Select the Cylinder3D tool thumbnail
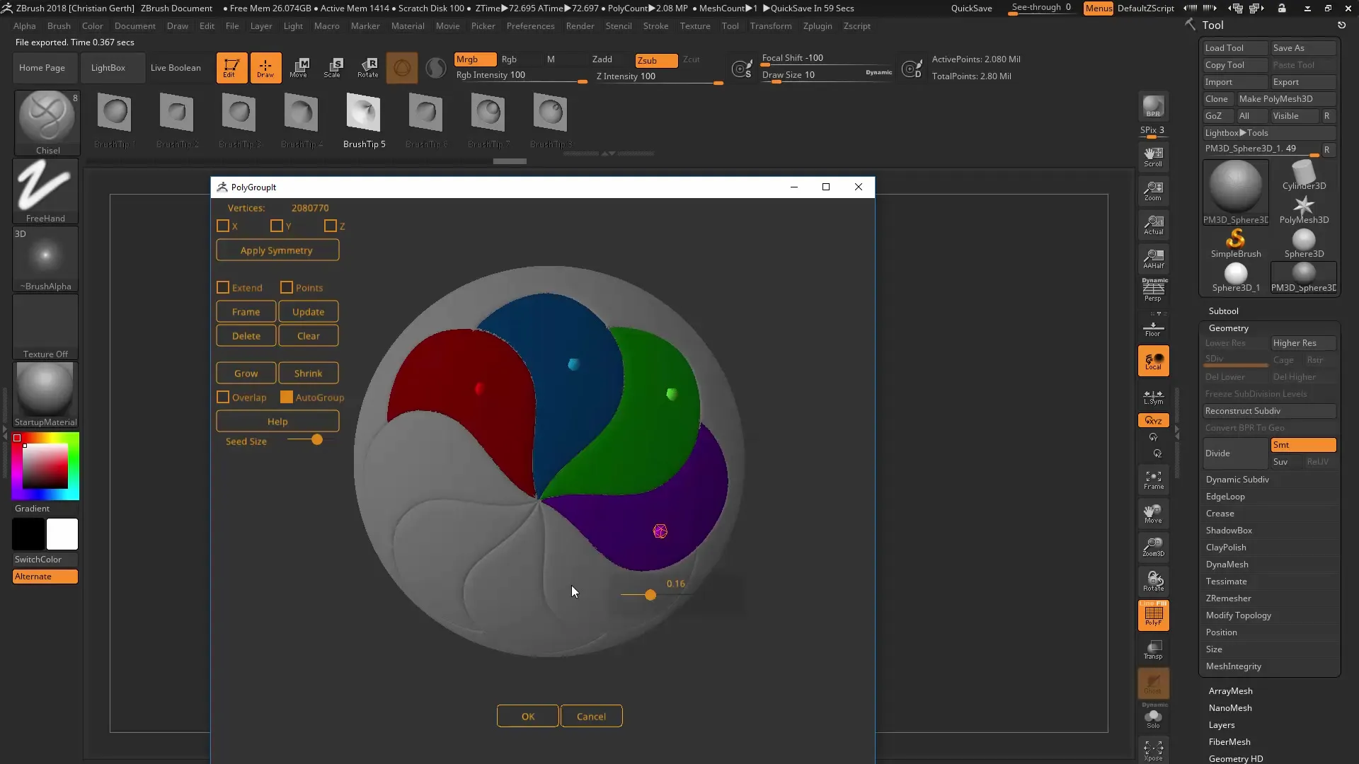 coord(1304,176)
